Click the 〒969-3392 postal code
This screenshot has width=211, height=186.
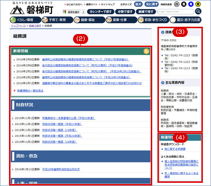coord(169,40)
